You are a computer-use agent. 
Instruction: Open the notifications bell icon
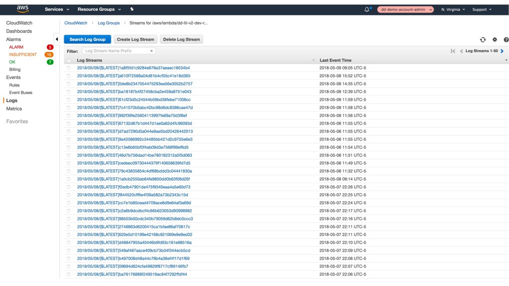click(x=367, y=9)
